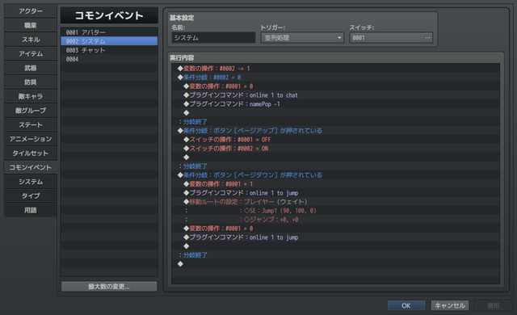517x315 pixels.
Task: Select the ジャンプ +0, +0 route line
Action: coord(336,220)
